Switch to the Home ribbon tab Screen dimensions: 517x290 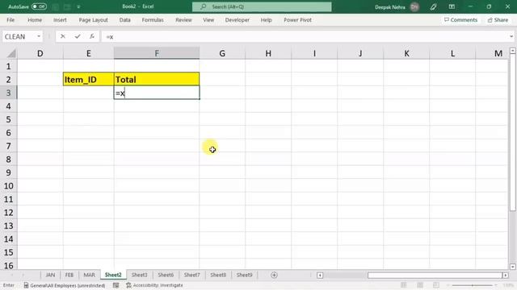tap(35, 20)
